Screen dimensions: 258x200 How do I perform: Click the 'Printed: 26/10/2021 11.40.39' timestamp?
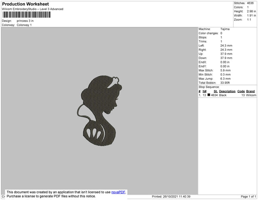171,197
